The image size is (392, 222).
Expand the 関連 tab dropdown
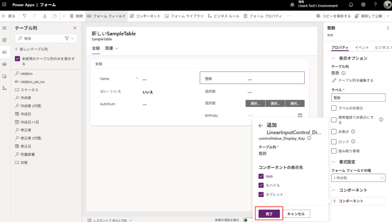(x=112, y=48)
